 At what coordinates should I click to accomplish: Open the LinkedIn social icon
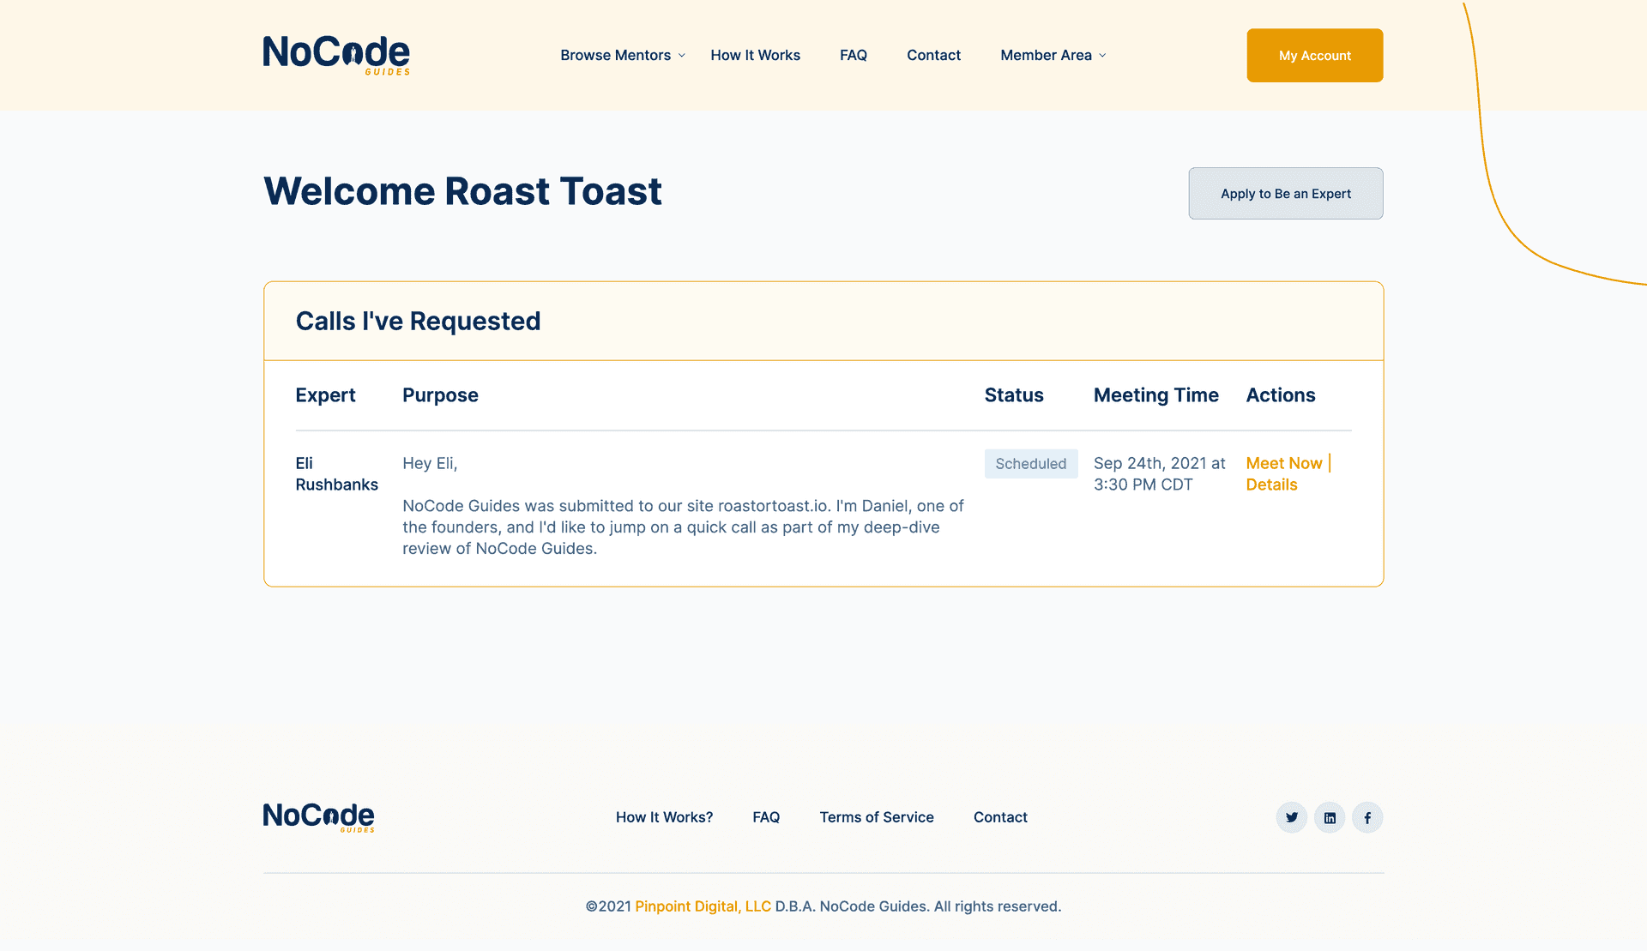point(1330,817)
